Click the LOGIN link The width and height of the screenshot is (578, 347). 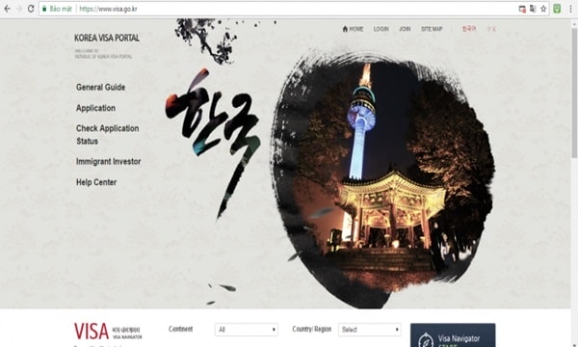381,29
